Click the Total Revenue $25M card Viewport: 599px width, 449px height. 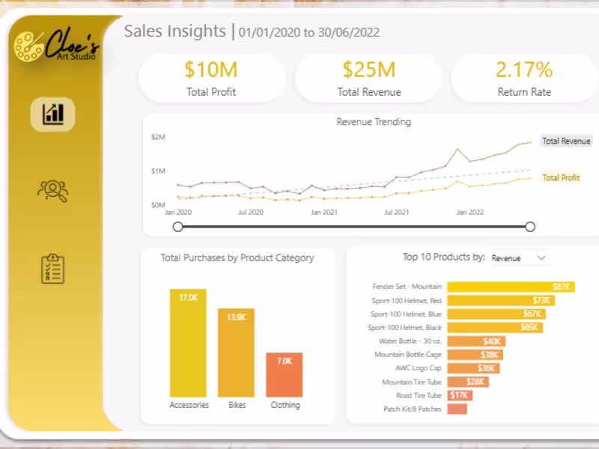pos(368,78)
